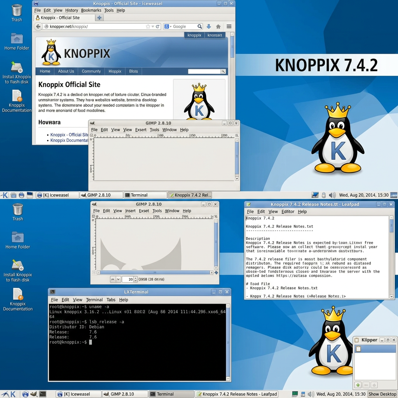Open Tools menu in upper GIMP window

click(x=154, y=130)
